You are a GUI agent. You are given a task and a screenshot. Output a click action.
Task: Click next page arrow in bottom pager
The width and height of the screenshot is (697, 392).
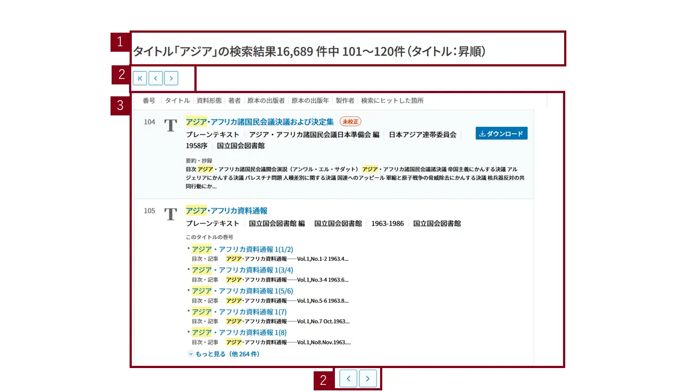[x=368, y=378]
